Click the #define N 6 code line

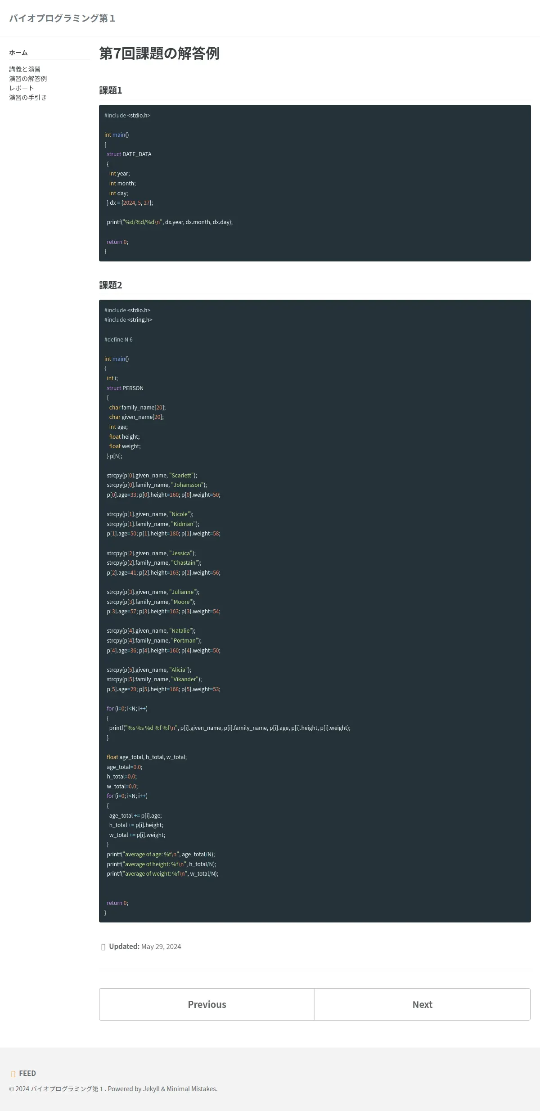pos(118,340)
